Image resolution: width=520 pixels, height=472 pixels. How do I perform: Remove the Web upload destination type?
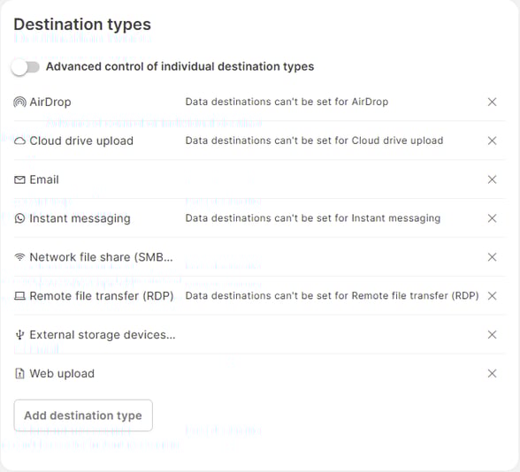(492, 374)
